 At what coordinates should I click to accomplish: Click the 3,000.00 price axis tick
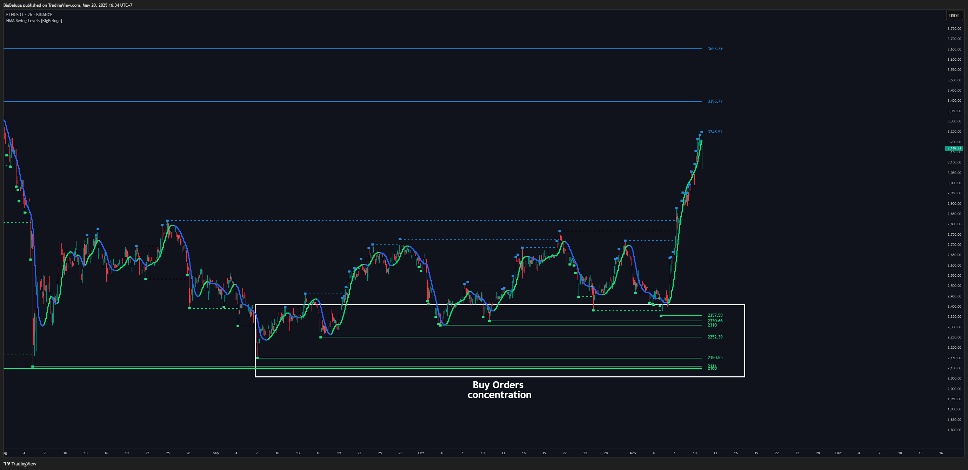pyautogui.click(x=954, y=183)
